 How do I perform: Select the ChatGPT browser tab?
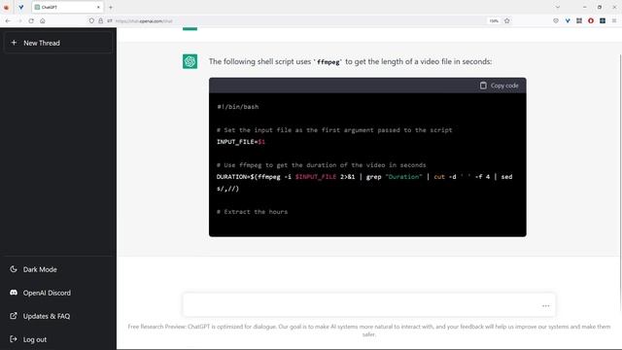(x=67, y=7)
